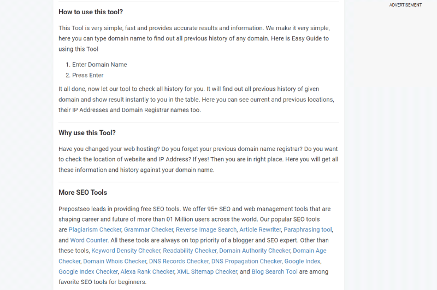Go to Reverse Image Search tool
This screenshot has width=437, height=290.
[206, 230]
